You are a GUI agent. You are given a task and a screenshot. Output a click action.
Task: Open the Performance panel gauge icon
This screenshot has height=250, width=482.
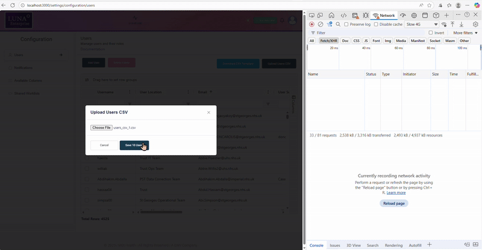tap(403, 16)
